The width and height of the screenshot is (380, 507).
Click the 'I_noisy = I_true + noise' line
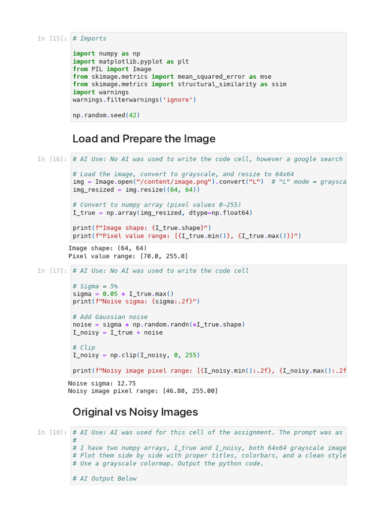[118, 332]
